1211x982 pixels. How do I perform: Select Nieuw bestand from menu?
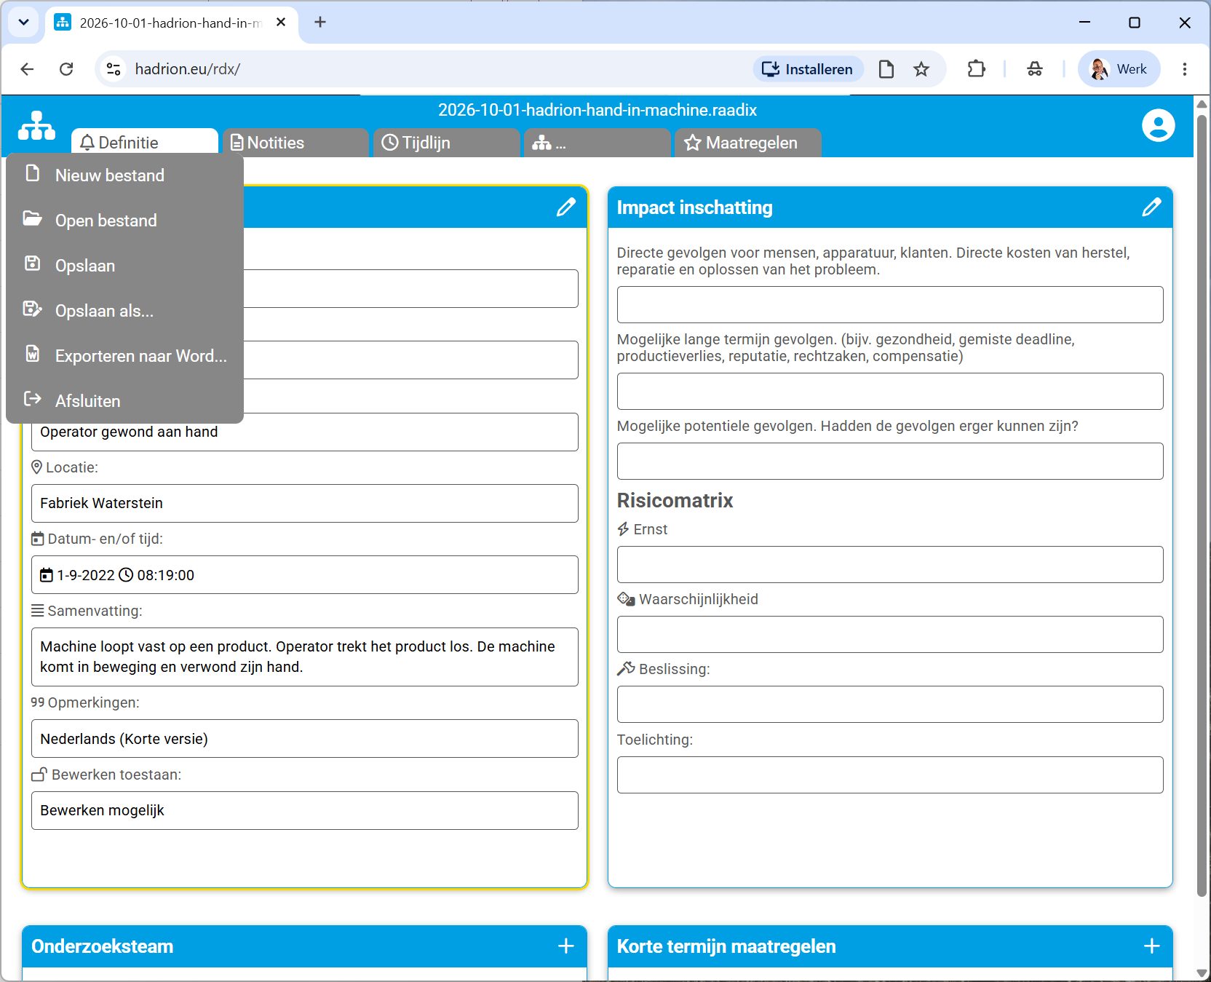click(x=124, y=175)
